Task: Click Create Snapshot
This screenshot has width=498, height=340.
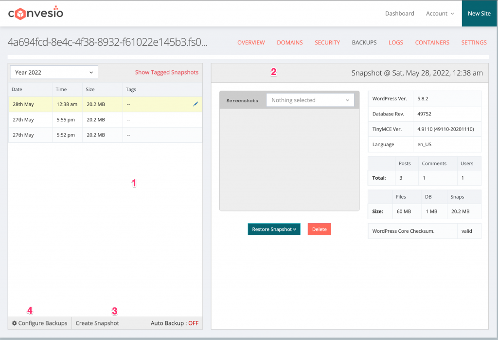Action: click(97, 323)
